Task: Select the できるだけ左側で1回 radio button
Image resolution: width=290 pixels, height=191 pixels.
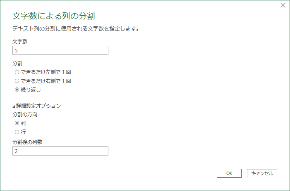Action: coord(17,72)
